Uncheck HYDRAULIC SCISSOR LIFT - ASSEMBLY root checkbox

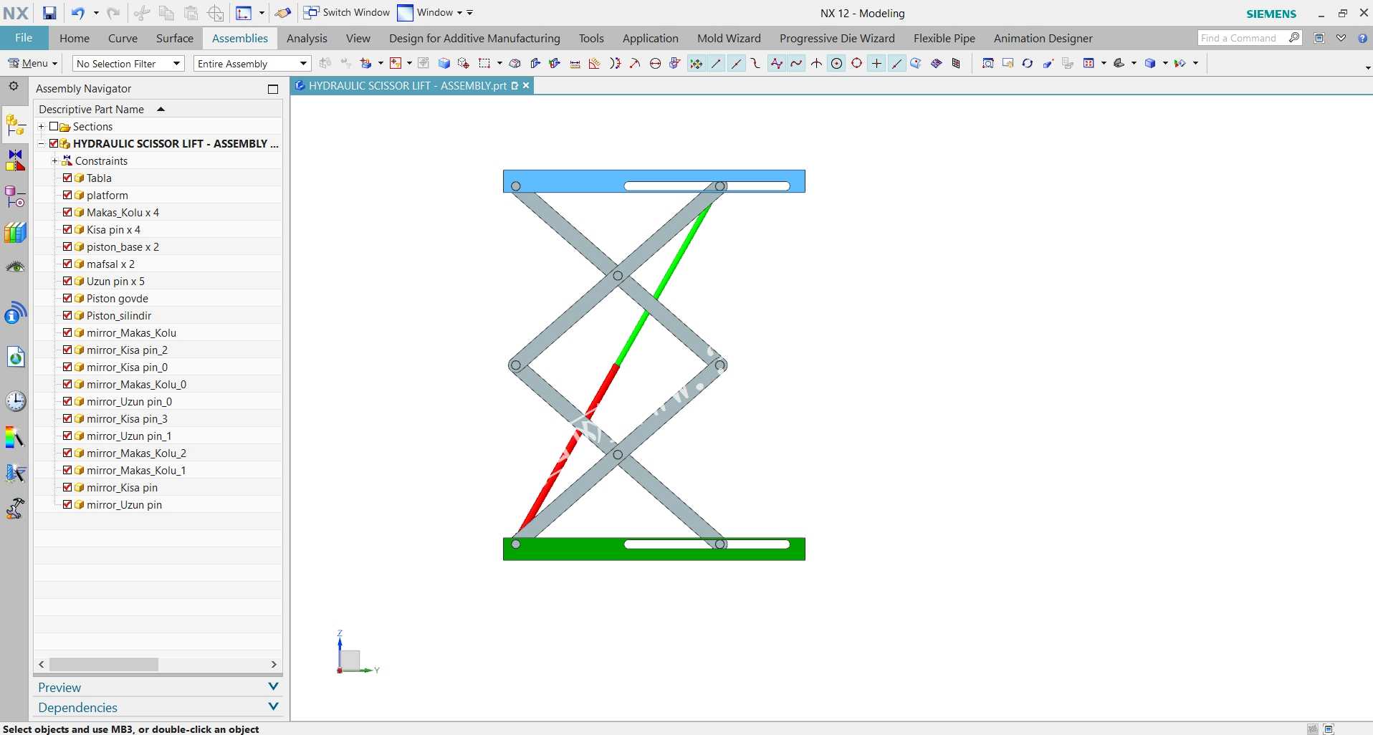54,143
